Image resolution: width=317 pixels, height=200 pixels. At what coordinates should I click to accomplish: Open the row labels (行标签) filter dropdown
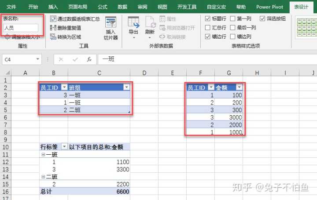coord(64,146)
